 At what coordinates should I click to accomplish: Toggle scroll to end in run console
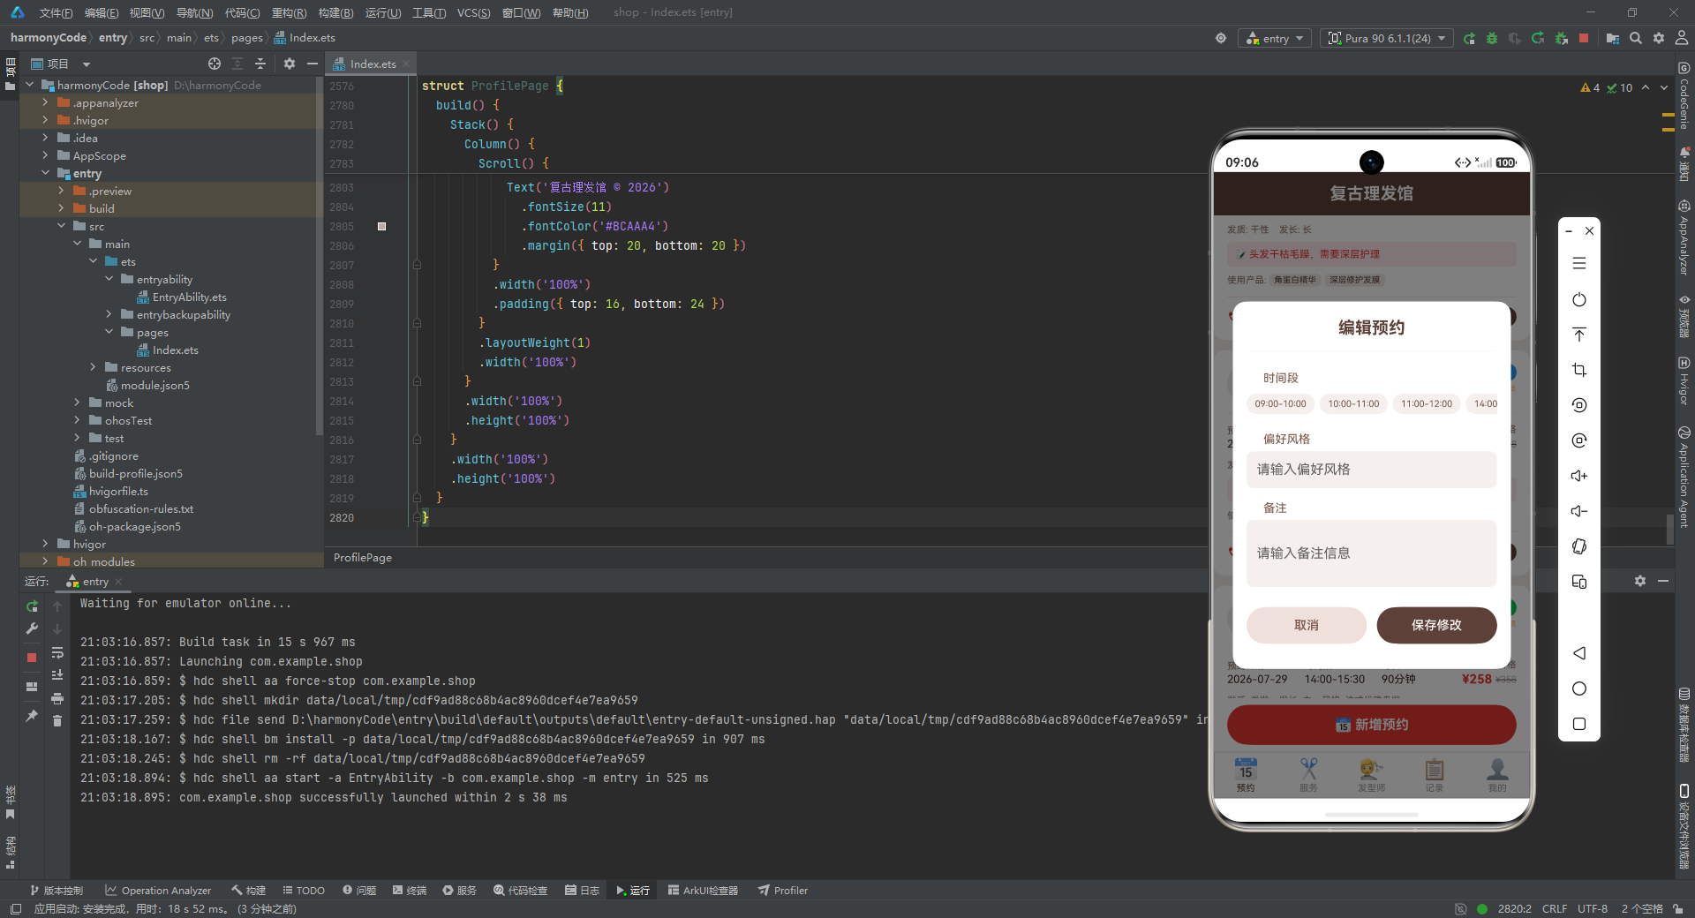coord(57,675)
